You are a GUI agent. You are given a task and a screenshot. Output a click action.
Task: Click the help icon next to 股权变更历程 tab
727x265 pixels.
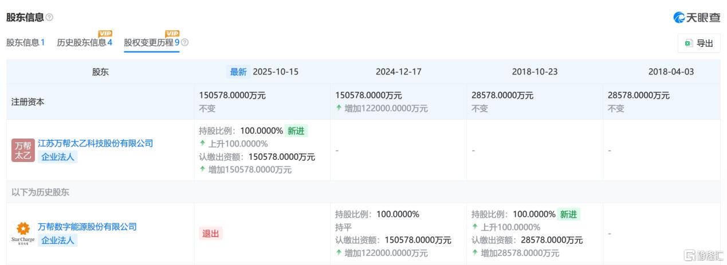(184, 43)
